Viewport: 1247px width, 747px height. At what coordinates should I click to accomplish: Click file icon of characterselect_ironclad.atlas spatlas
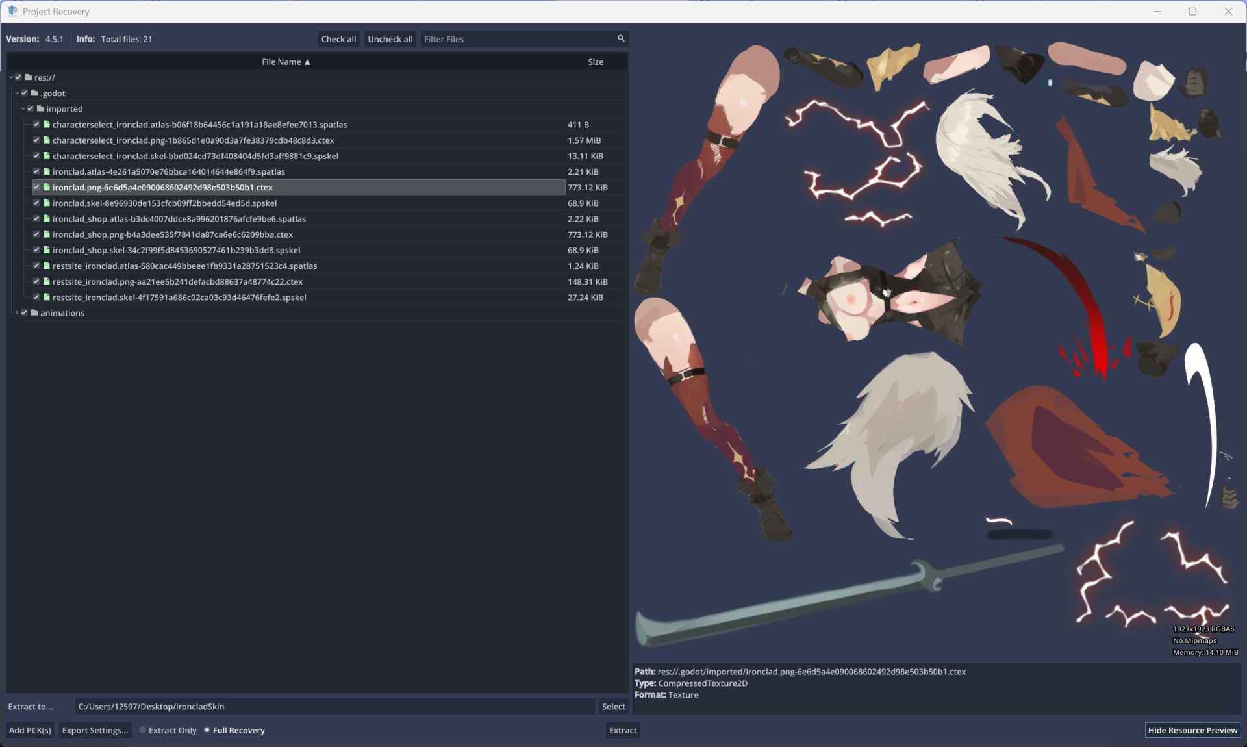point(47,124)
